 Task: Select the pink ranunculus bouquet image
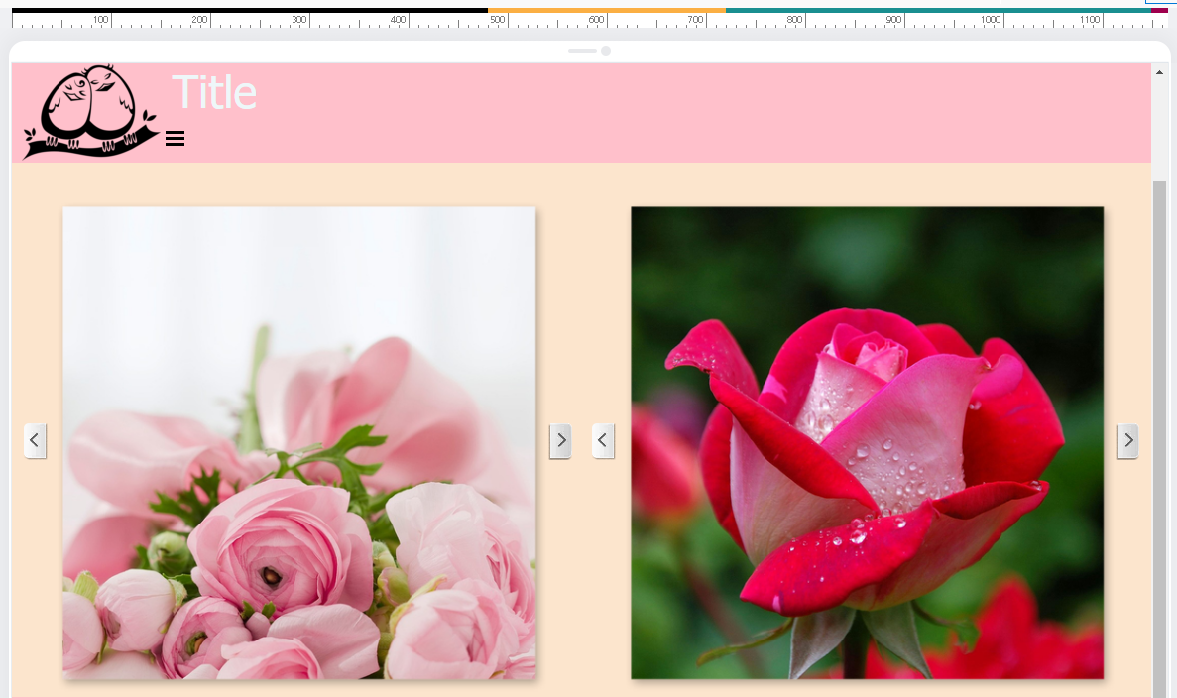coord(299,442)
